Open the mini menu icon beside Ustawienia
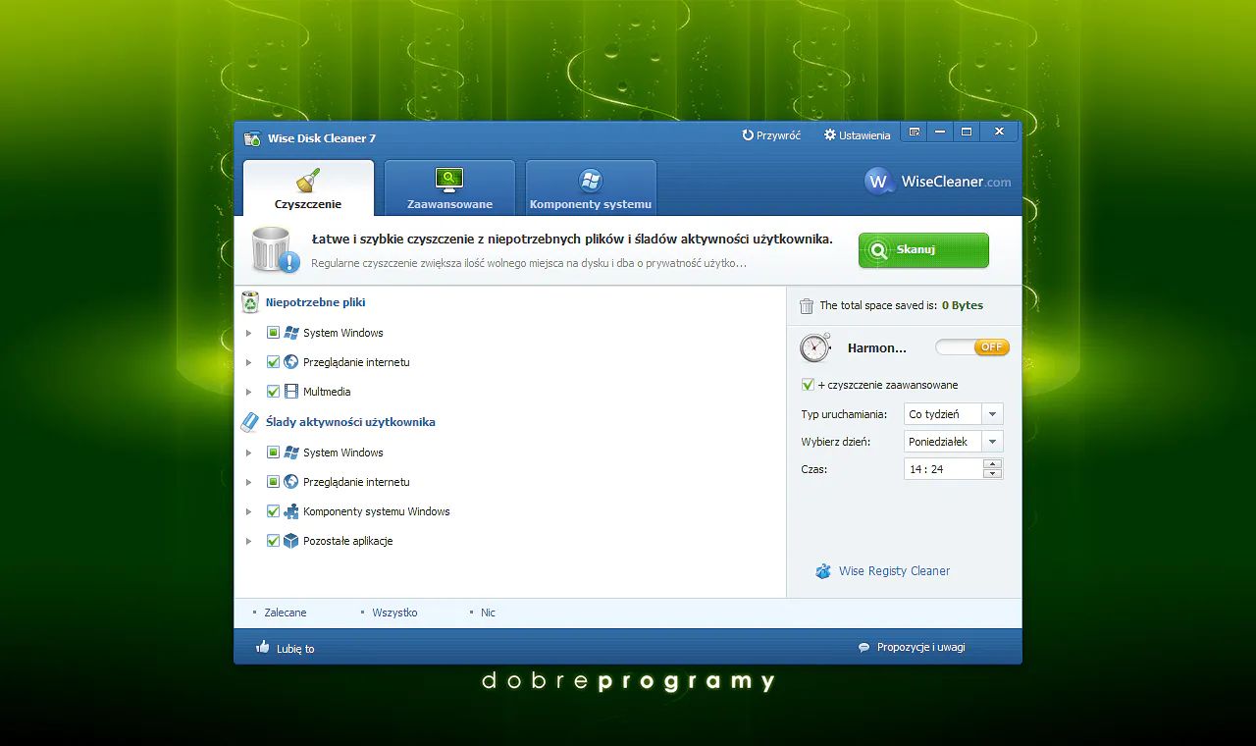 click(915, 132)
